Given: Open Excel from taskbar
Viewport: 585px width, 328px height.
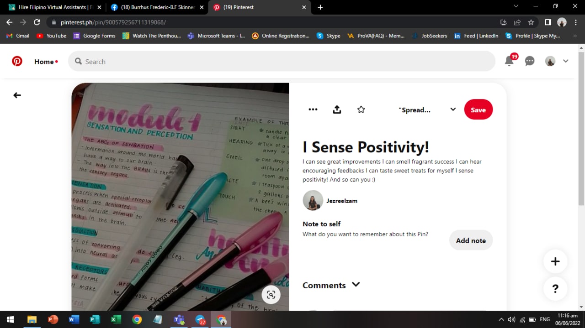Looking at the screenshot, I should 116,320.
